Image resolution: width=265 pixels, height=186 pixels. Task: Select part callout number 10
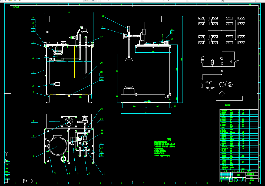[33, 86]
